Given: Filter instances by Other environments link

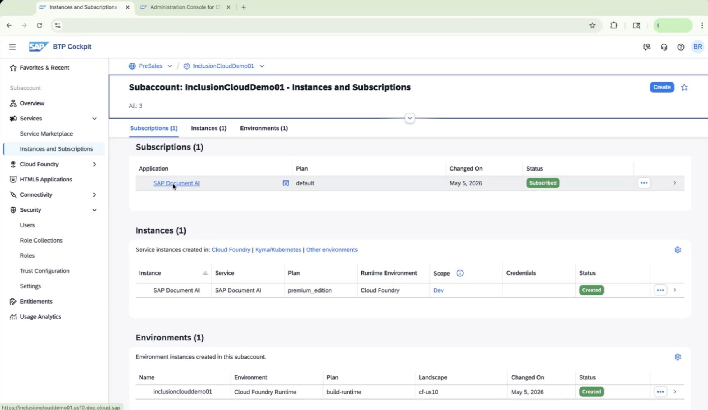Looking at the screenshot, I should pos(331,250).
